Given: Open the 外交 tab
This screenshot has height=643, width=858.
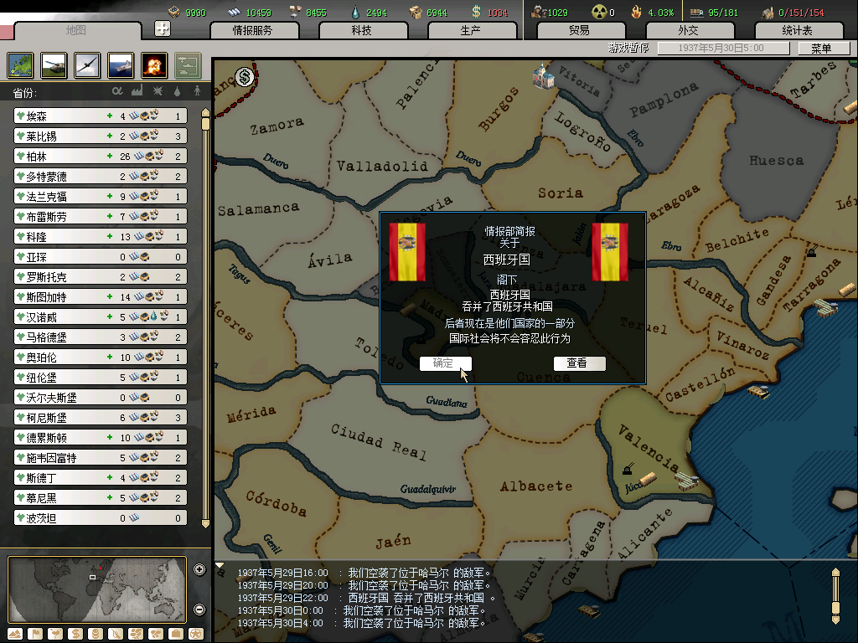Looking at the screenshot, I should [689, 31].
